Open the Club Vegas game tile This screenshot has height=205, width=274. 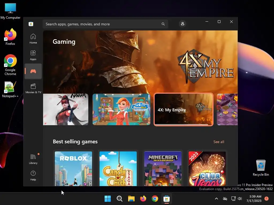pos(207,169)
